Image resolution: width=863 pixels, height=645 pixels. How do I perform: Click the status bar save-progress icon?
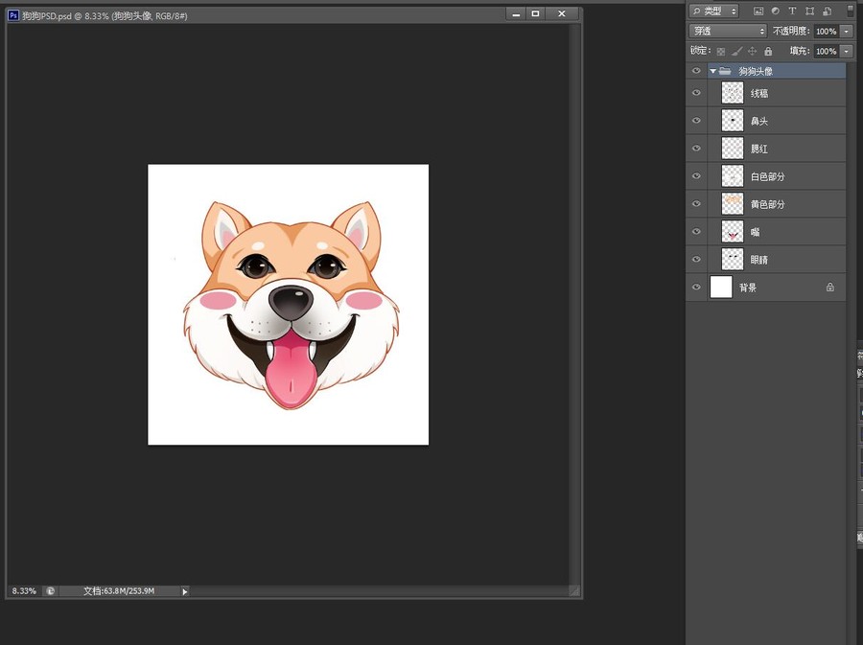click(50, 591)
